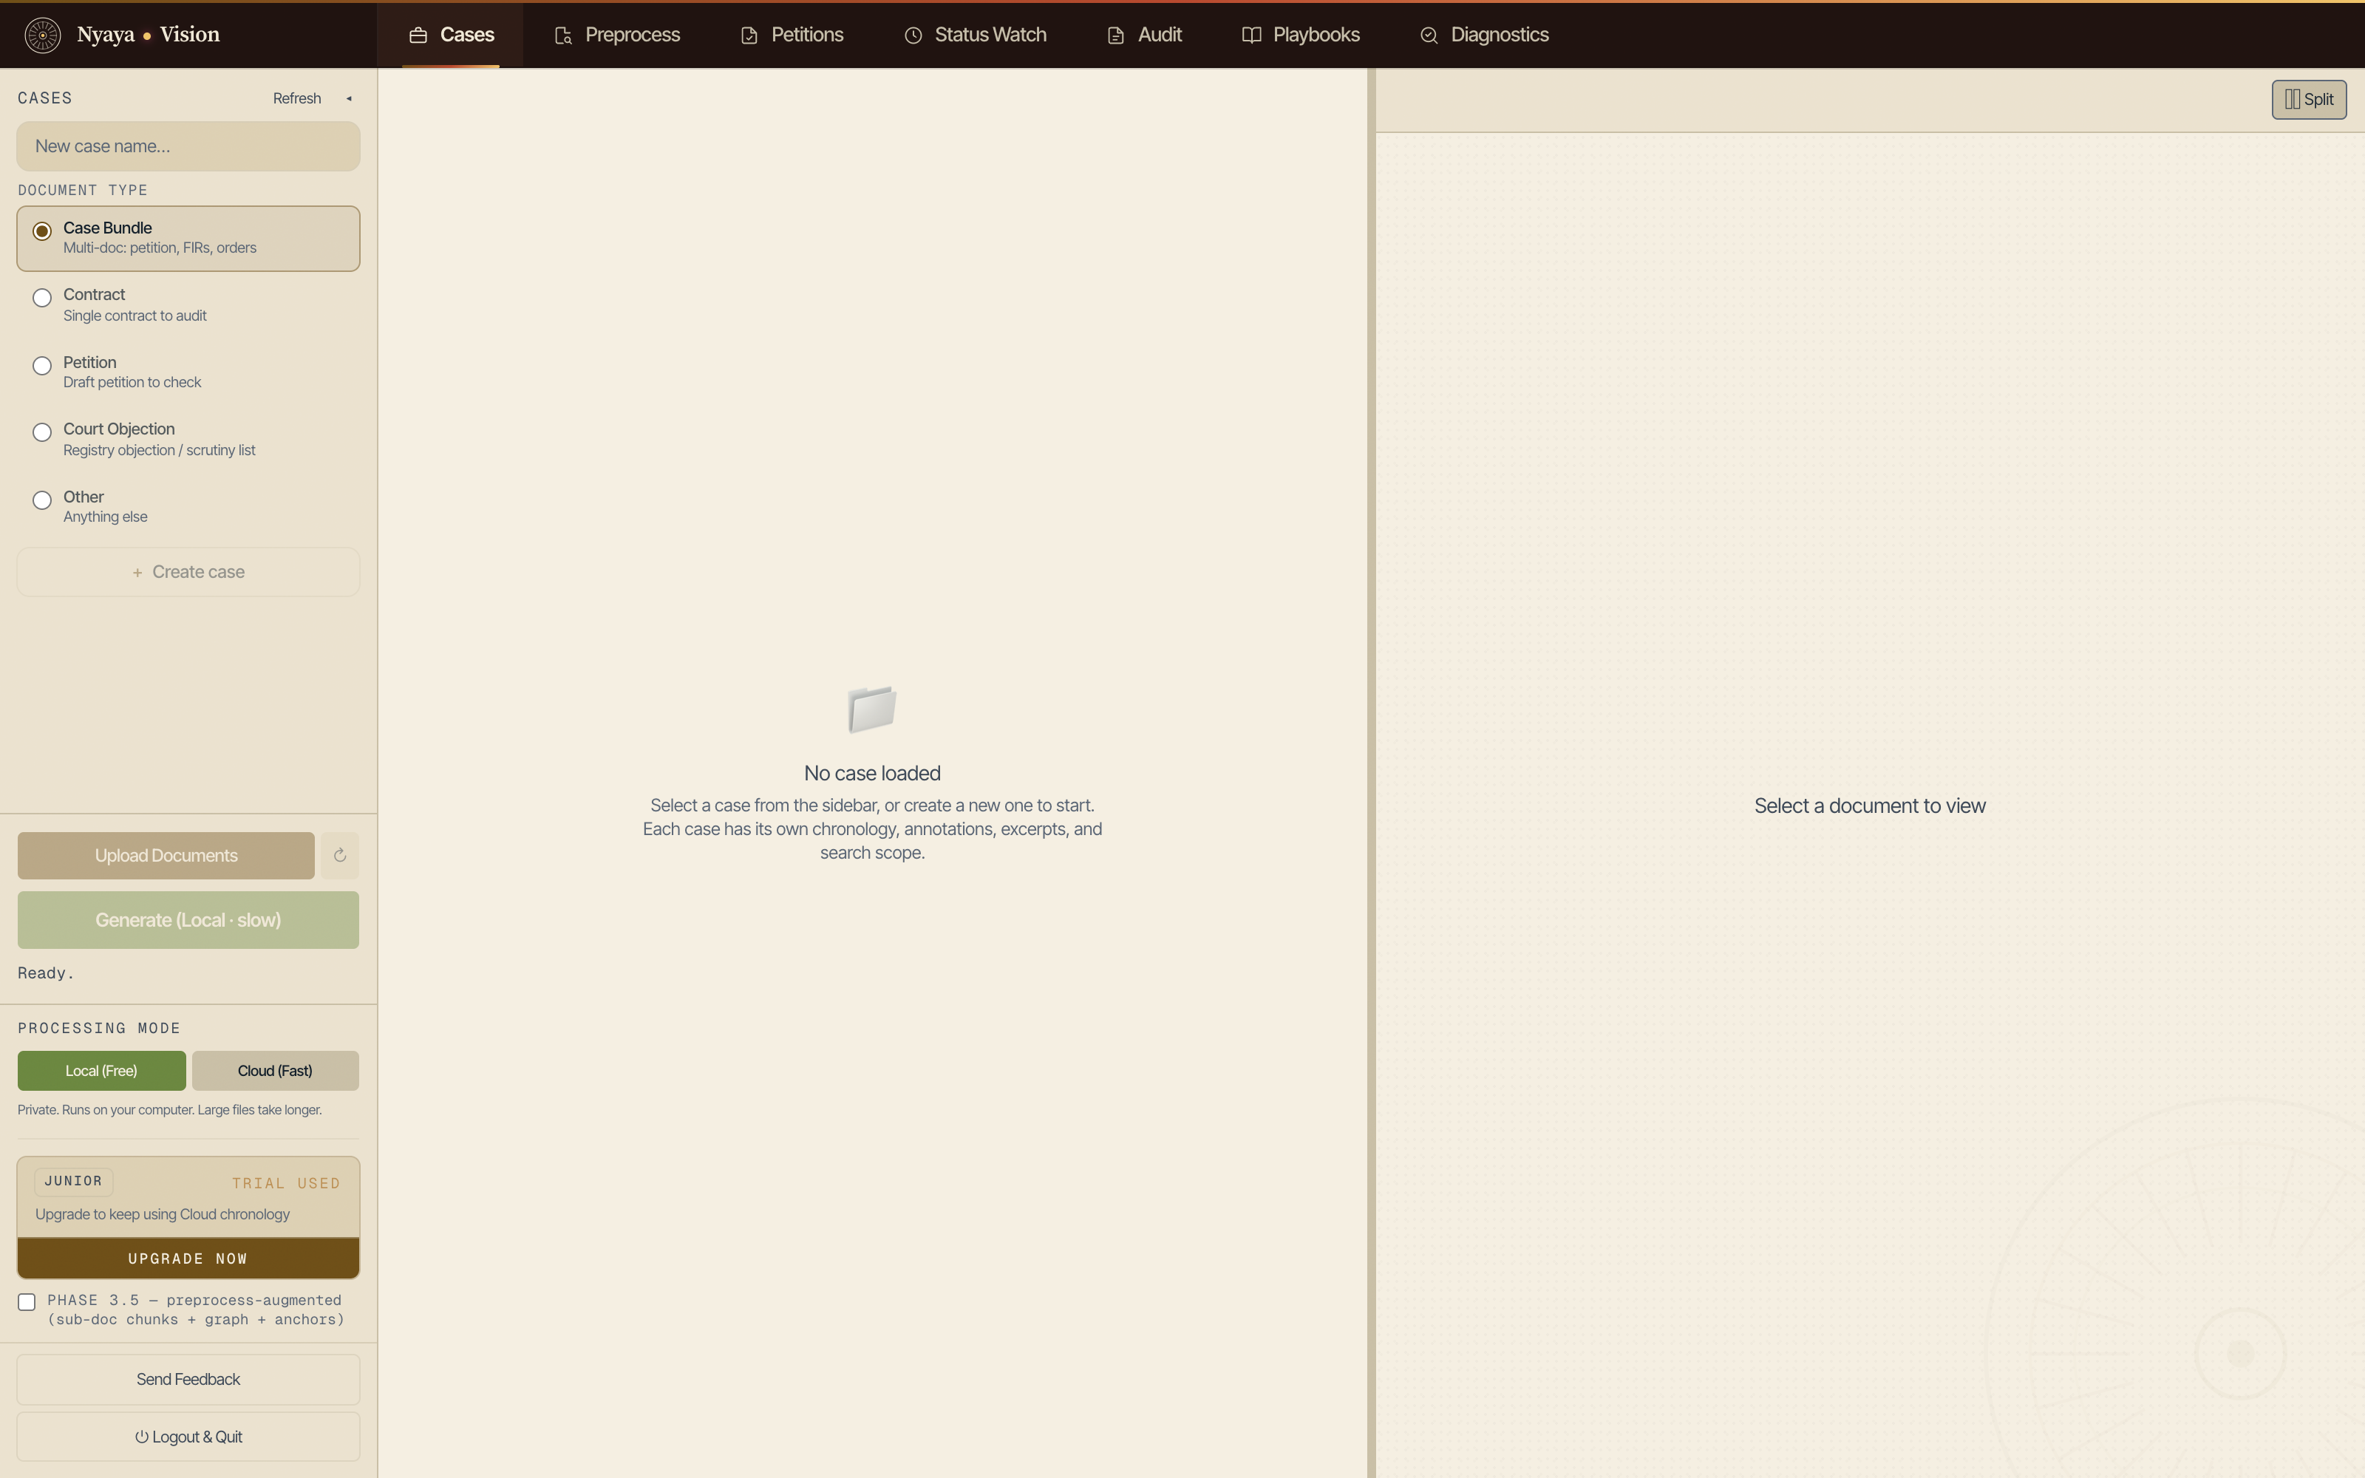Click the vertical pane divider handle

[1371, 773]
